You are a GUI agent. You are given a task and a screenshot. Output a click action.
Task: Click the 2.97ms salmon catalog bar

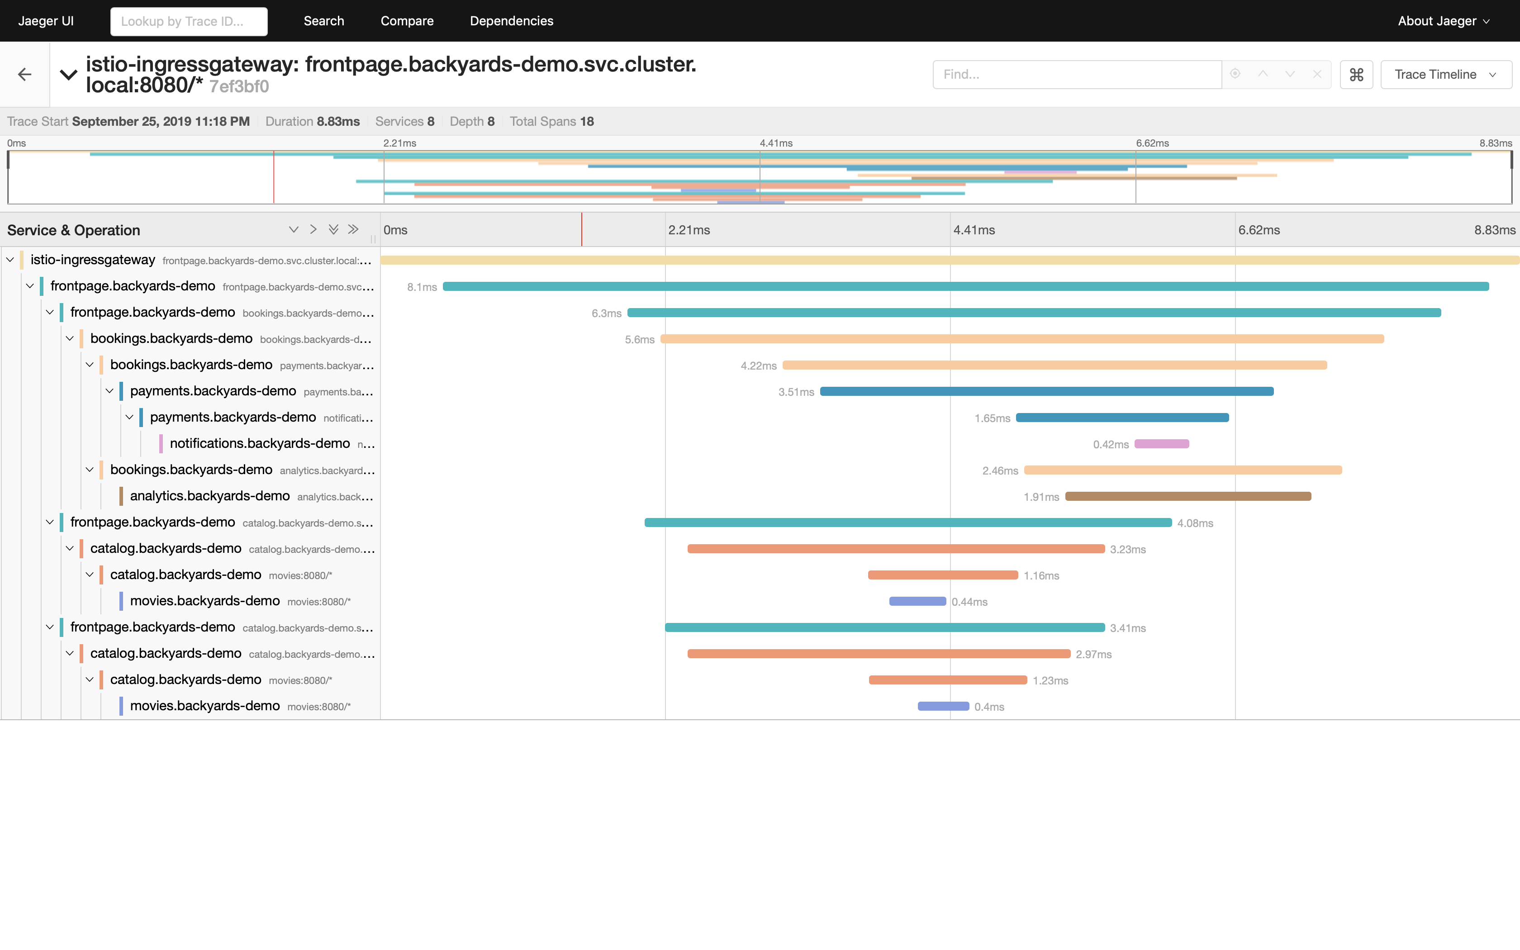point(879,654)
